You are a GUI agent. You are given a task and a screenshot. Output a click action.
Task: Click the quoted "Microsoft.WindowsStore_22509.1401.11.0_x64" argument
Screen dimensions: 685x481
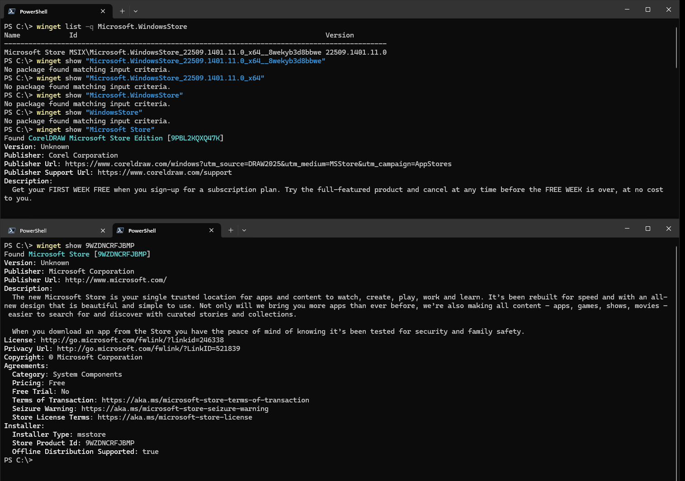(175, 78)
